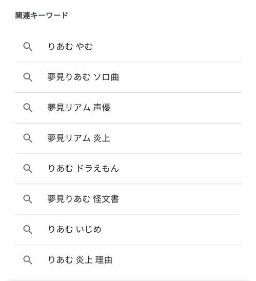Click magnifier icon next to 夢見りあむ 怪文書
The height and width of the screenshot is (281, 256).
[28, 199]
